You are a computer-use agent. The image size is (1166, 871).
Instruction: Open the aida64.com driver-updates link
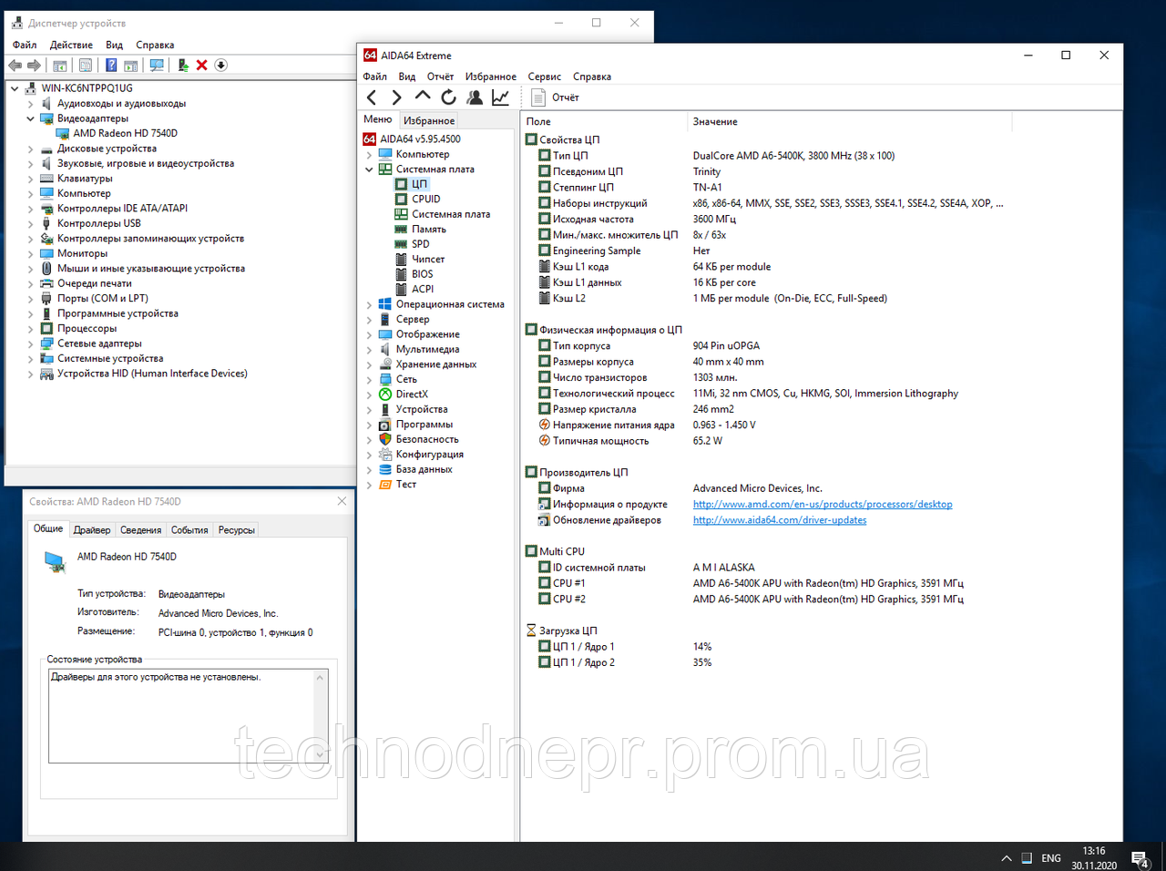coord(780,520)
